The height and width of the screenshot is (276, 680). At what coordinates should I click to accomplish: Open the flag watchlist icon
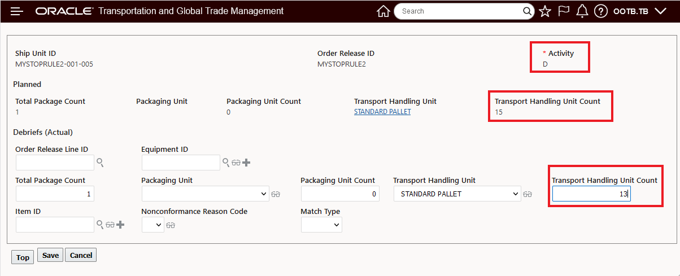(563, 11)
